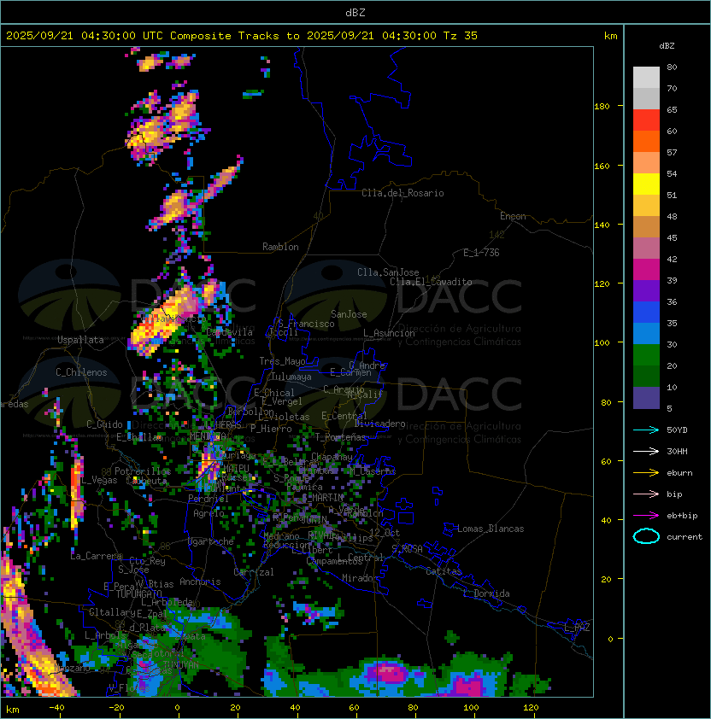Screen dimensions: 711x719
Task: Click the 'Mirador' place label
Action: pyautogui.click(x=360, y=578)
